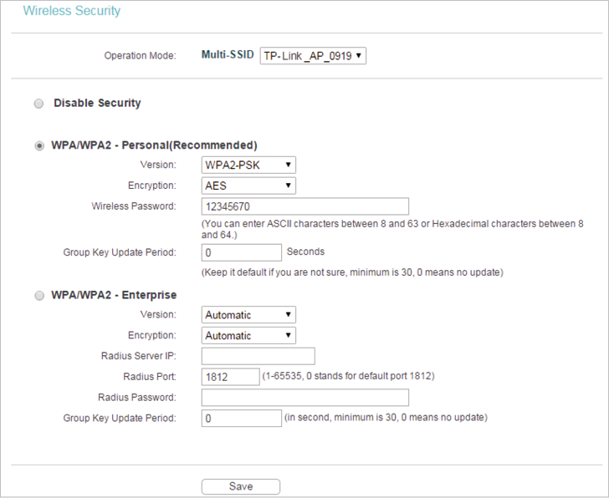
Task: Click the Save button
Action: coord(241,486)
